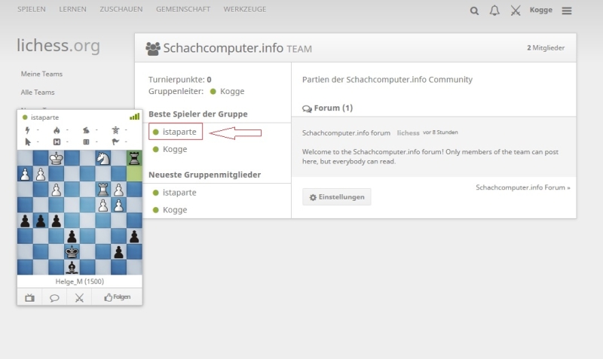The image size is (603, 359).
Task: Go to Schachcomputer.info Forum » link
Action: tap(523, 187)
